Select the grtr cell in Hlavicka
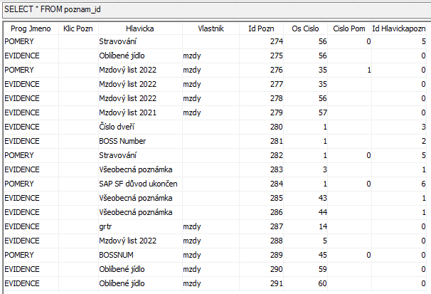Screen dimensions: 431x294 [140, 226]
